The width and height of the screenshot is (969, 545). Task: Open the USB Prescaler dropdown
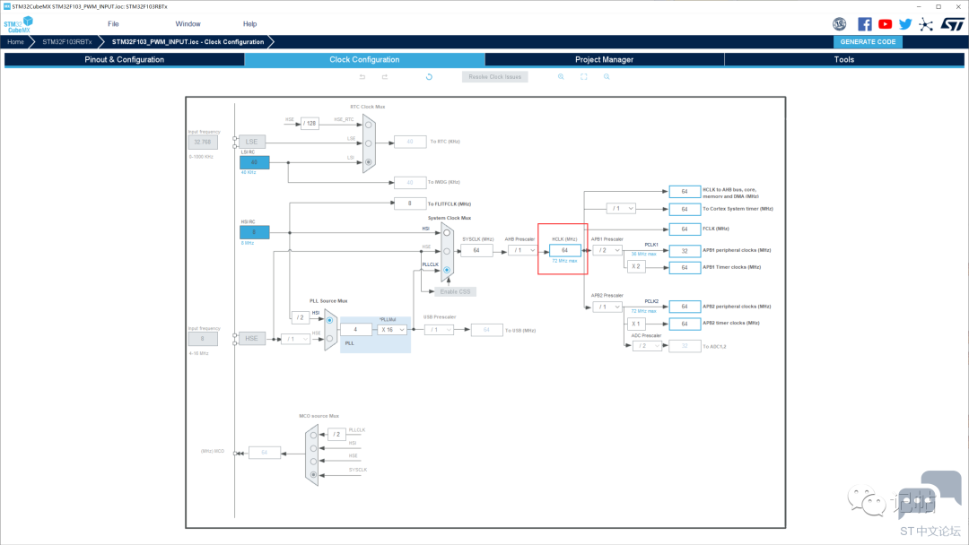pos(439,330)
